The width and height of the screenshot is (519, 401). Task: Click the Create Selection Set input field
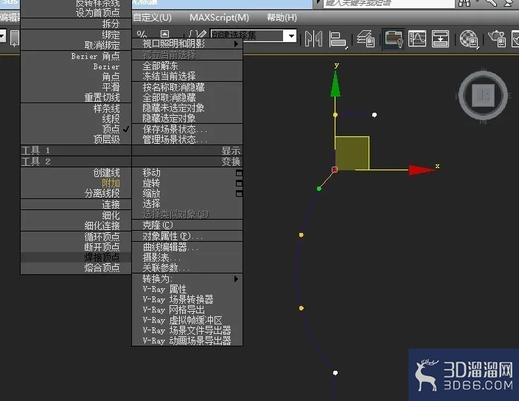(248, 35)
